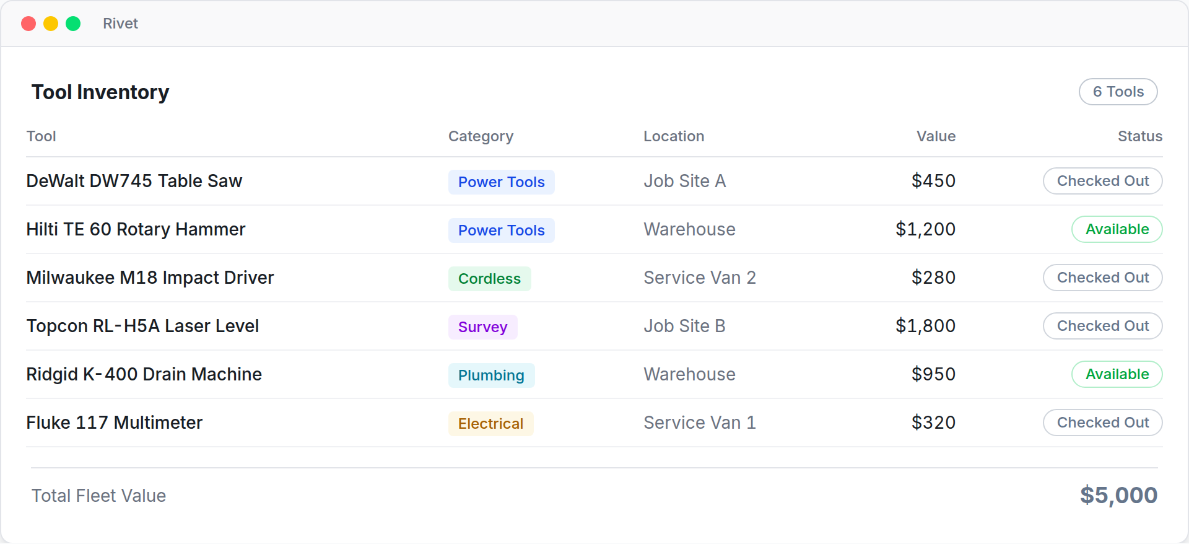
Task: Click the Status column header
Action: coord(1139,136)
